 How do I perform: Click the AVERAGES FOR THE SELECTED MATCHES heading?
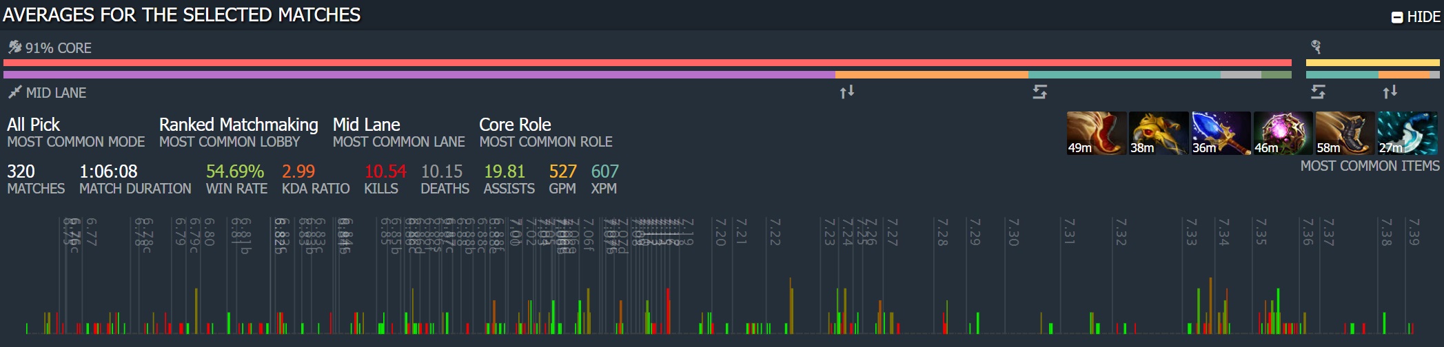182,15
